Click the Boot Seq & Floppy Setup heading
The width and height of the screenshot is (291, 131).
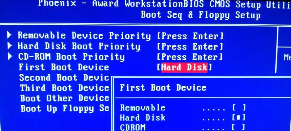[201, 15]
